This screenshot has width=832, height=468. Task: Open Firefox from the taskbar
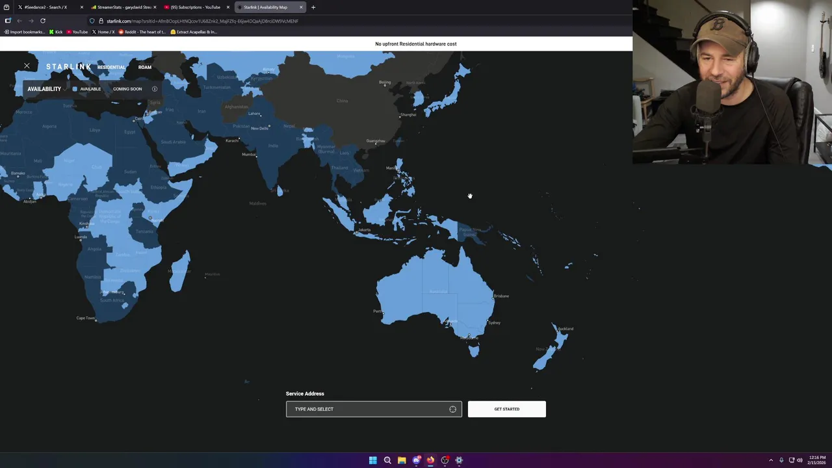point(430,460)
